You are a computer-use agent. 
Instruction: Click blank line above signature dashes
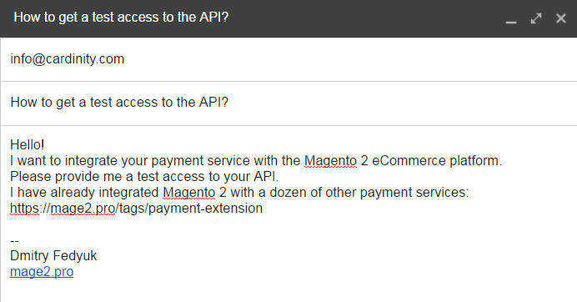(287, 224)
